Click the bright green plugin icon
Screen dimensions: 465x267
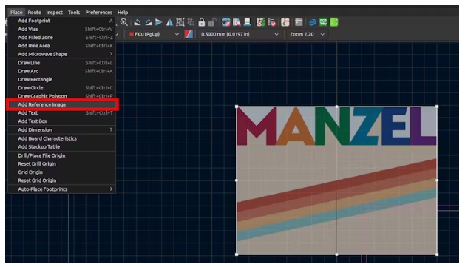tap(334, 22)
